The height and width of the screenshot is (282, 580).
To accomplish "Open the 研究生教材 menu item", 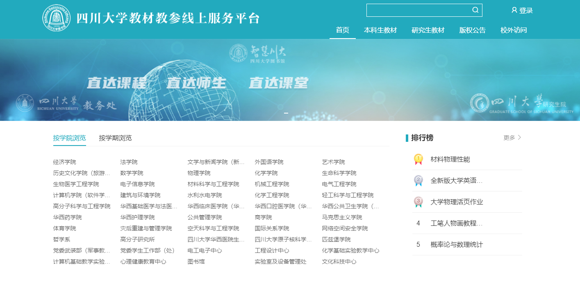I will (428, 30).
